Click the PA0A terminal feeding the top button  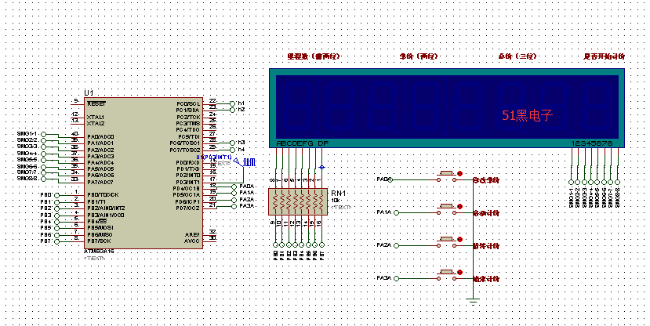[390, 179]
